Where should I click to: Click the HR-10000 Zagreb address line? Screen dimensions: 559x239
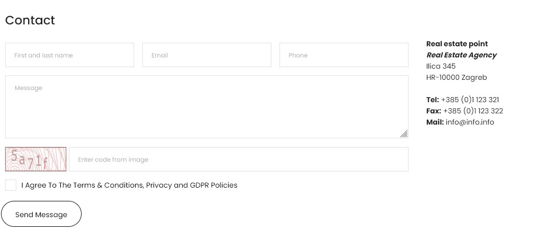tap(456, 77)
